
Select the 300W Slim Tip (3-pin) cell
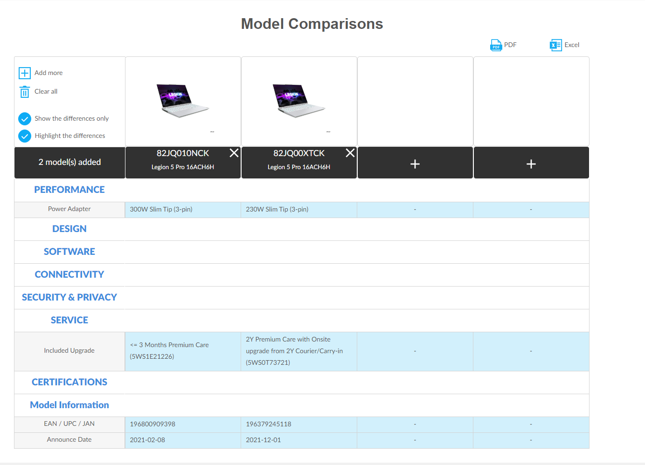pyautogui.click(x=183, y=210)
